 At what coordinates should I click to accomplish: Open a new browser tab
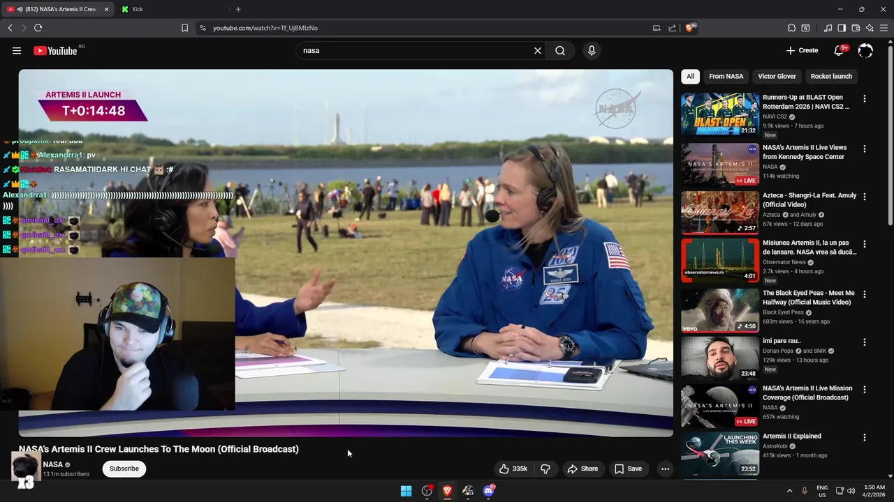tap(238, 9)
